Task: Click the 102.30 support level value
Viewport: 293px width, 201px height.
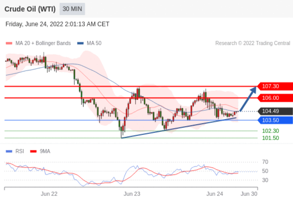Action: coord(270,131)
